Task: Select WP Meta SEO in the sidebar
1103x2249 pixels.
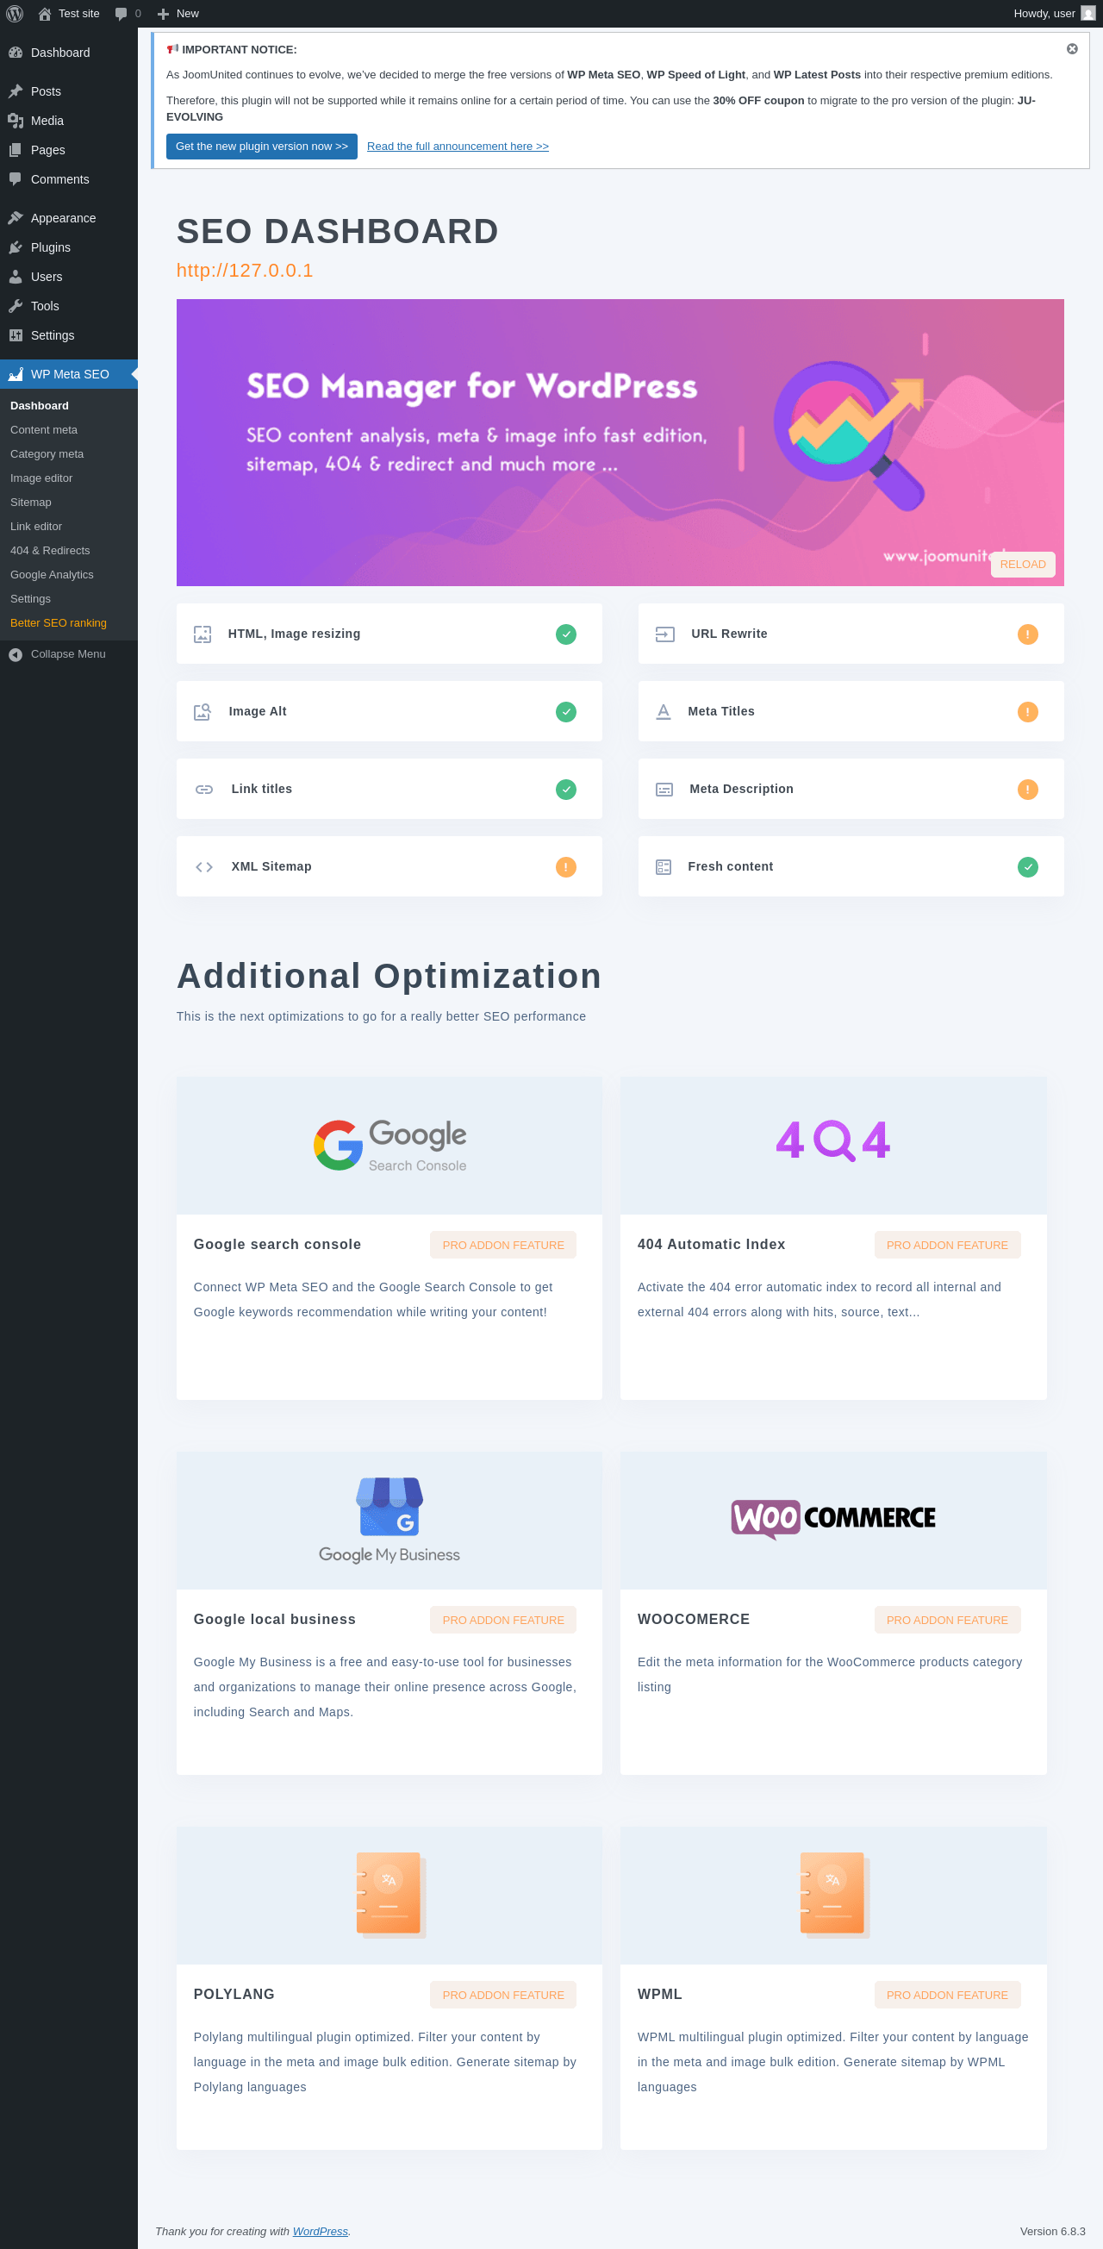Action: point(69,374)
